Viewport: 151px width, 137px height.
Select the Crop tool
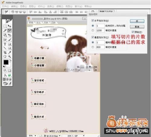pos(5,53)
